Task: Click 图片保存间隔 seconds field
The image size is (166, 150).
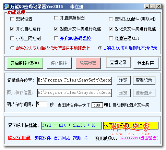Action: pos(42,104)
